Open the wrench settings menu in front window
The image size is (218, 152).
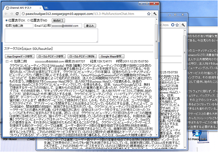[155, 13]
